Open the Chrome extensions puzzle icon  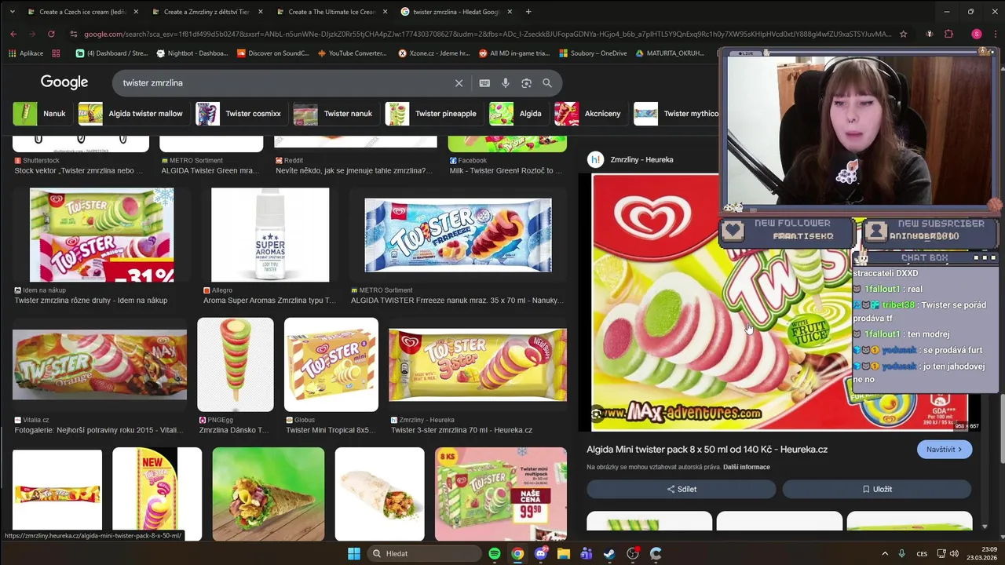click(x=948, y=34)
